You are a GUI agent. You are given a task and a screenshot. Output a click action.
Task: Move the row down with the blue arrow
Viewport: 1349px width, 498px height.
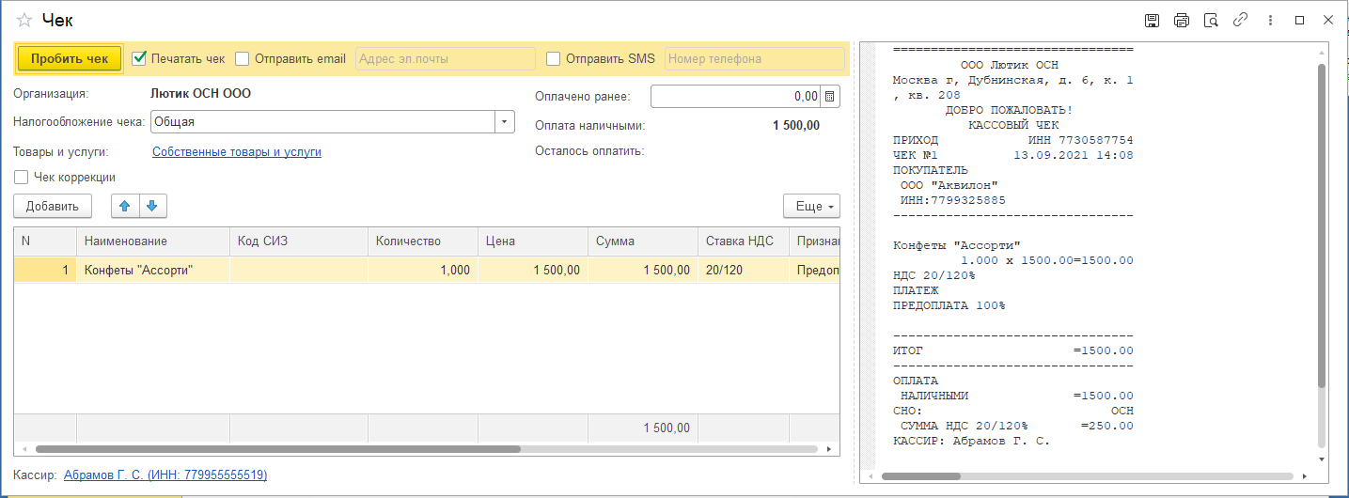click(x=151, y=206)
